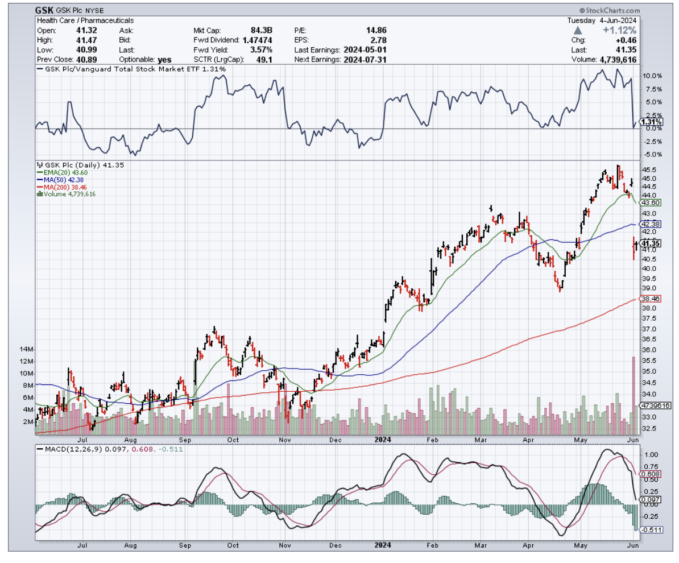Click the boxed 42.38 price axis label
Screen dimensions: 679x563
click(x=651, y=224)
